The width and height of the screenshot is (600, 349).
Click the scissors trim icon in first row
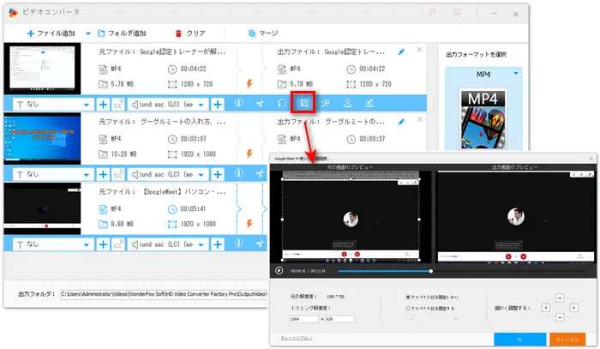259,104
